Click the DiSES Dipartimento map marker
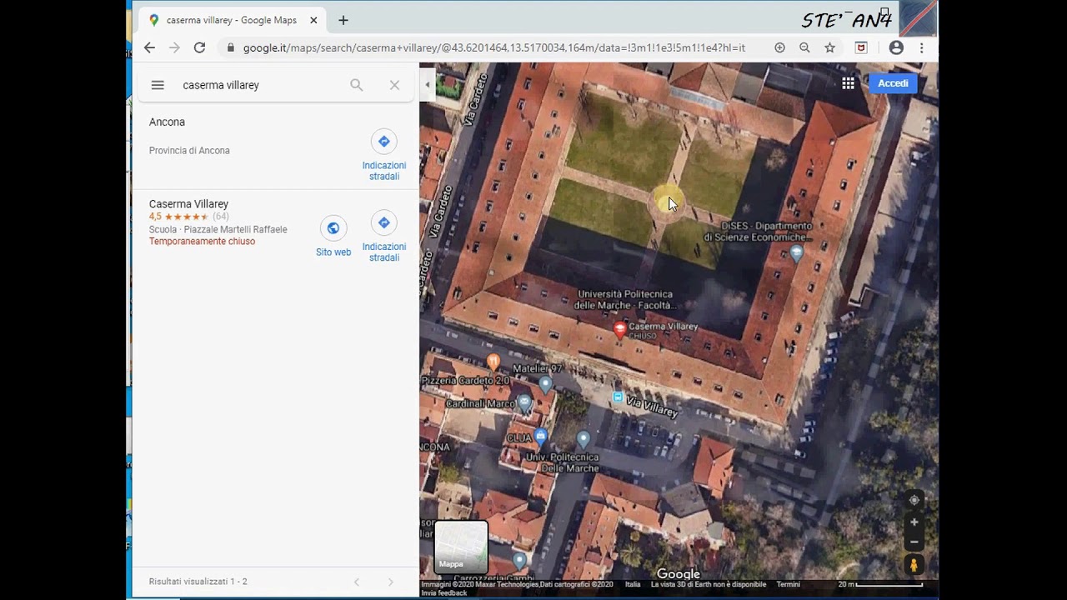Viewport: 1067px width, 600px height. coord(797,252)
